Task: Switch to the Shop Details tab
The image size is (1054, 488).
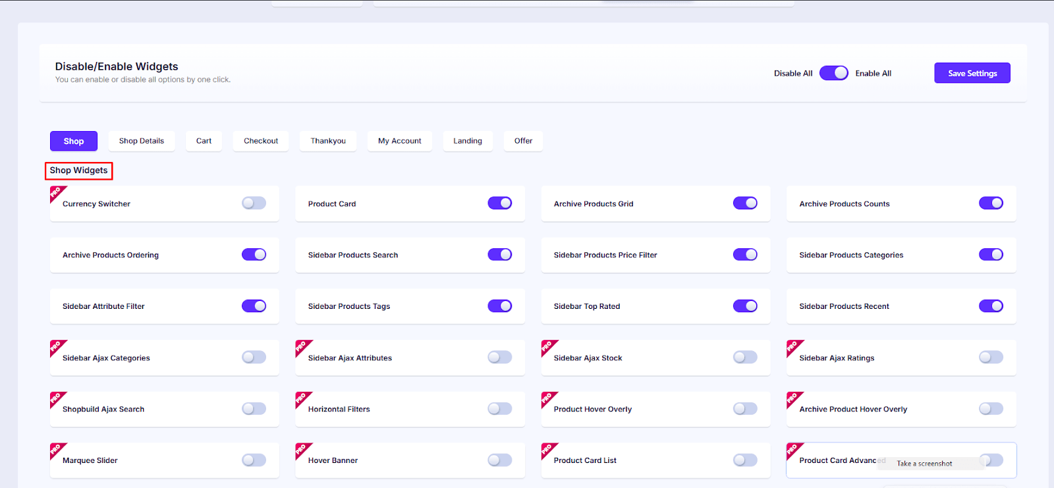Action: tap(142, 141)
